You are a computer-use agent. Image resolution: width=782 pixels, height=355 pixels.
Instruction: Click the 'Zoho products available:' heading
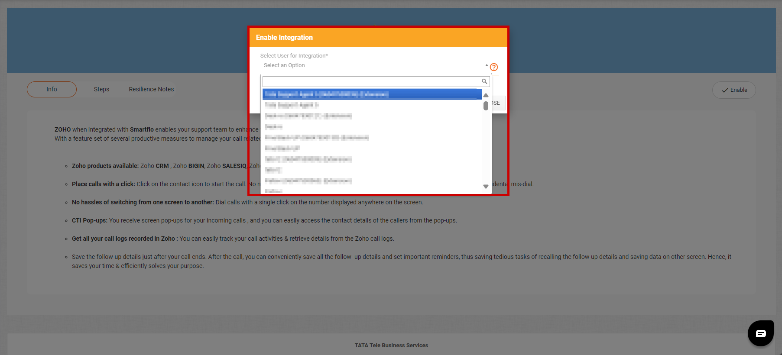pyautogui.click(x=105, y=166)
